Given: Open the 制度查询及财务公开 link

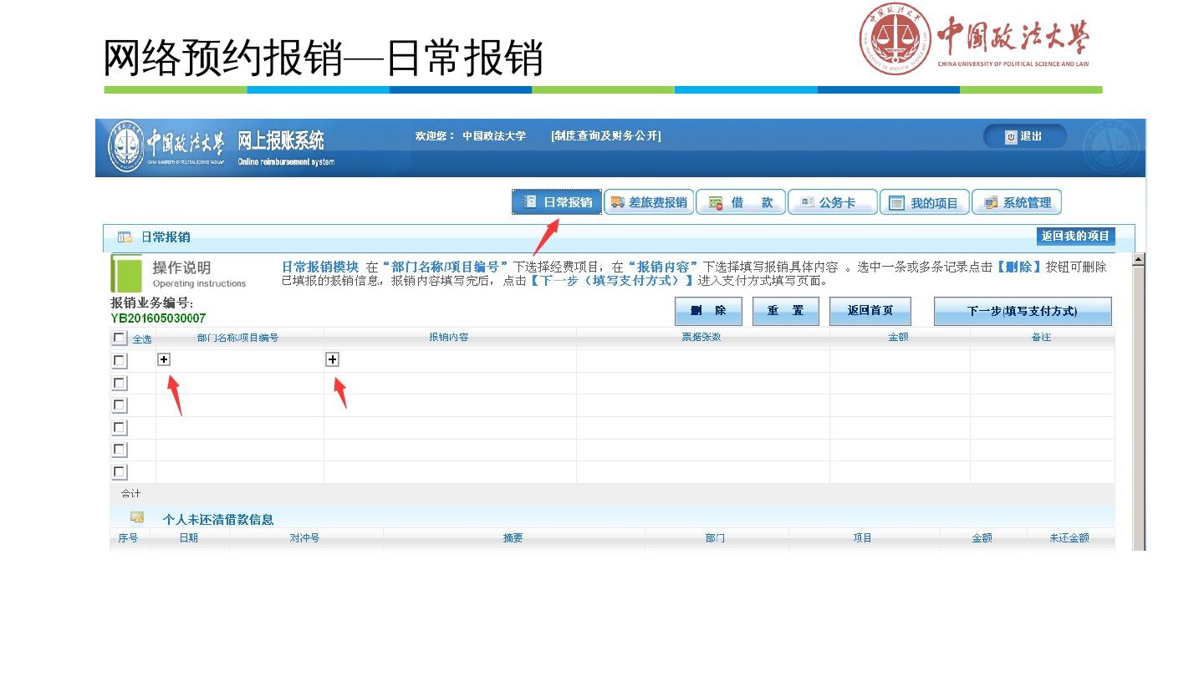Looking at the screenshot, I should [606, 135].
